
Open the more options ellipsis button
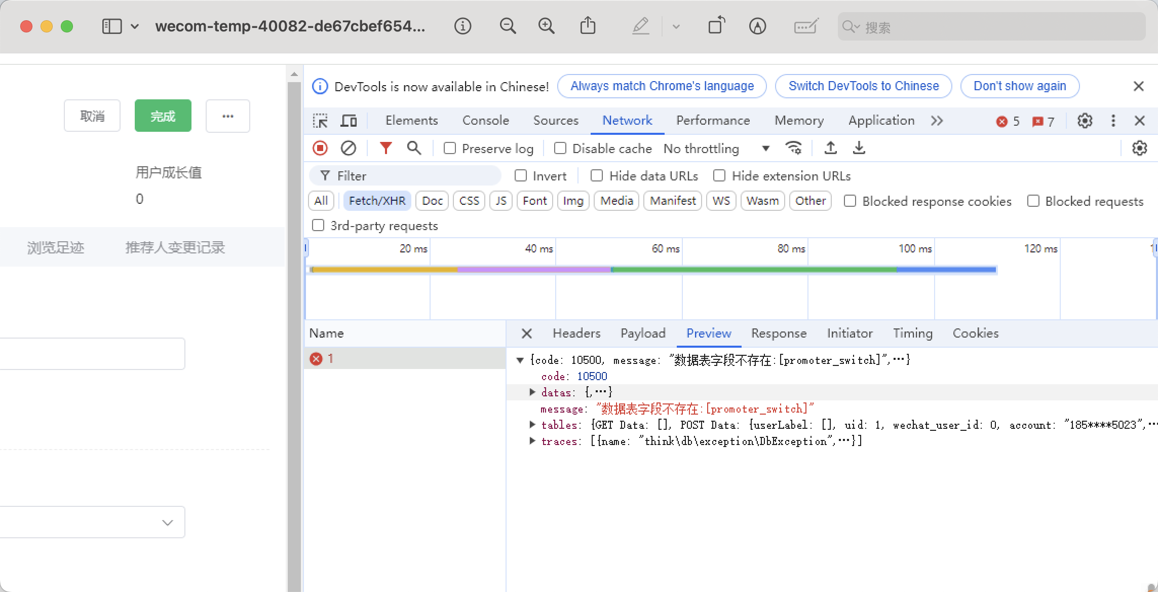click(228, 116)
